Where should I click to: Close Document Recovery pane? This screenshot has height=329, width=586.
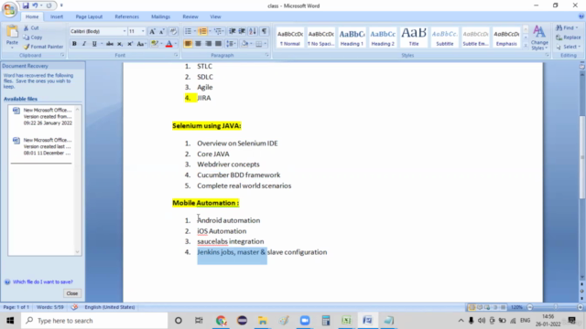tap(72, 293)
